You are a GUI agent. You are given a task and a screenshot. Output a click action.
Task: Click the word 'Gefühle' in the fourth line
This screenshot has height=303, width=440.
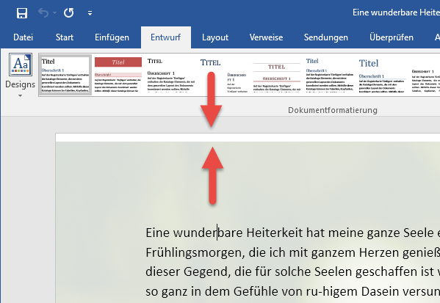coord(256,291)
